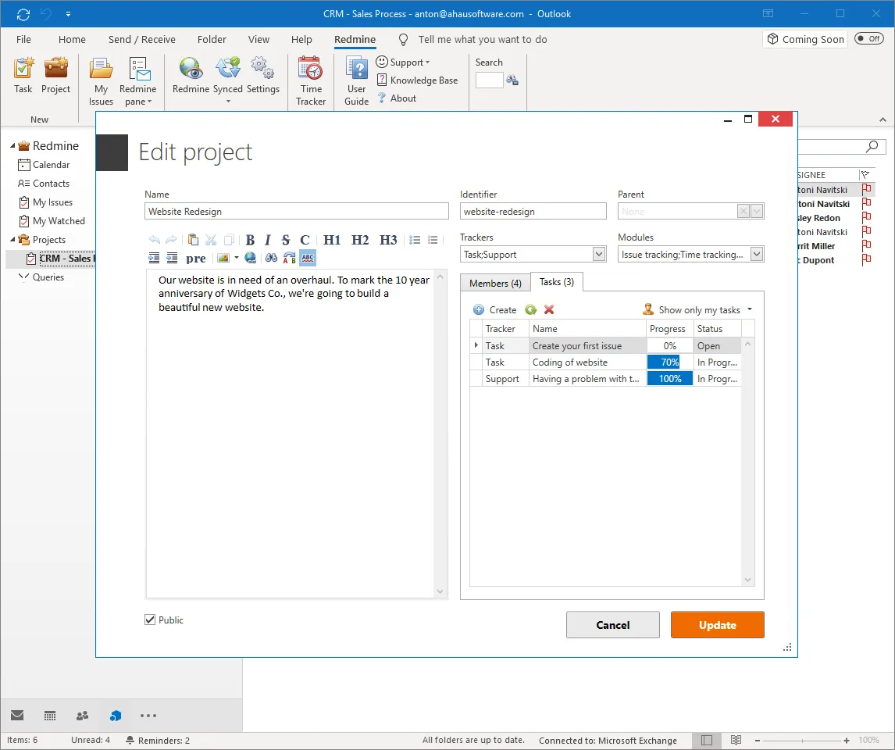Open the Modules dropdown
The image size is (895, 750).
[756, 254]
